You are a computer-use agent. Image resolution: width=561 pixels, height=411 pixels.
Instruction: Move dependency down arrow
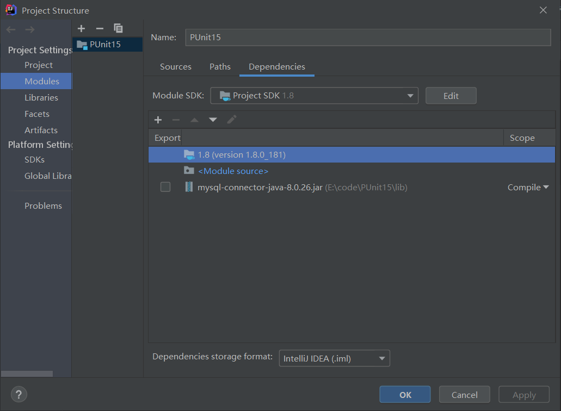213,120
